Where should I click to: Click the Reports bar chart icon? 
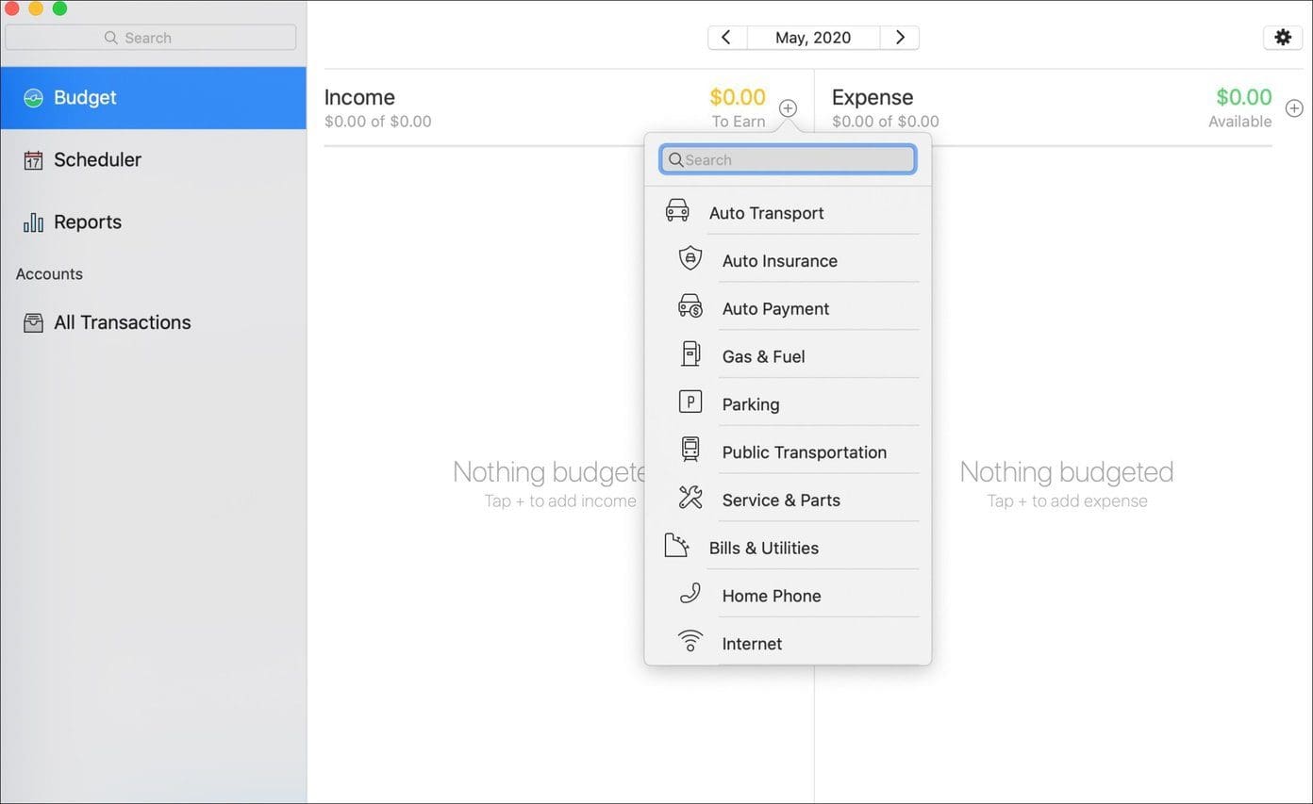(33, 222)
